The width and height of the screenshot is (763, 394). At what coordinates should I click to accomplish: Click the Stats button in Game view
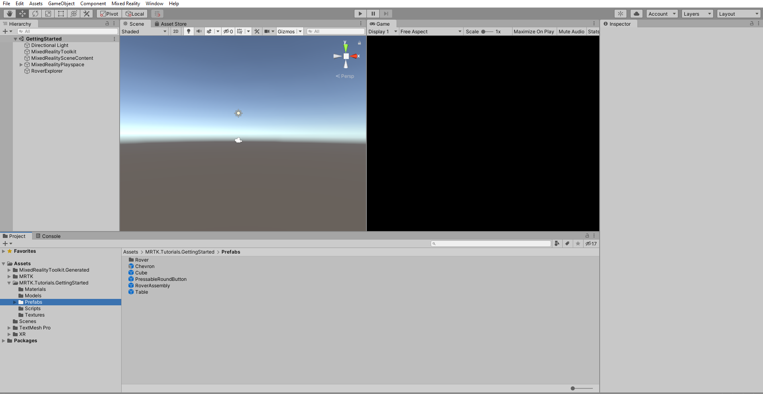pos(593,31)
